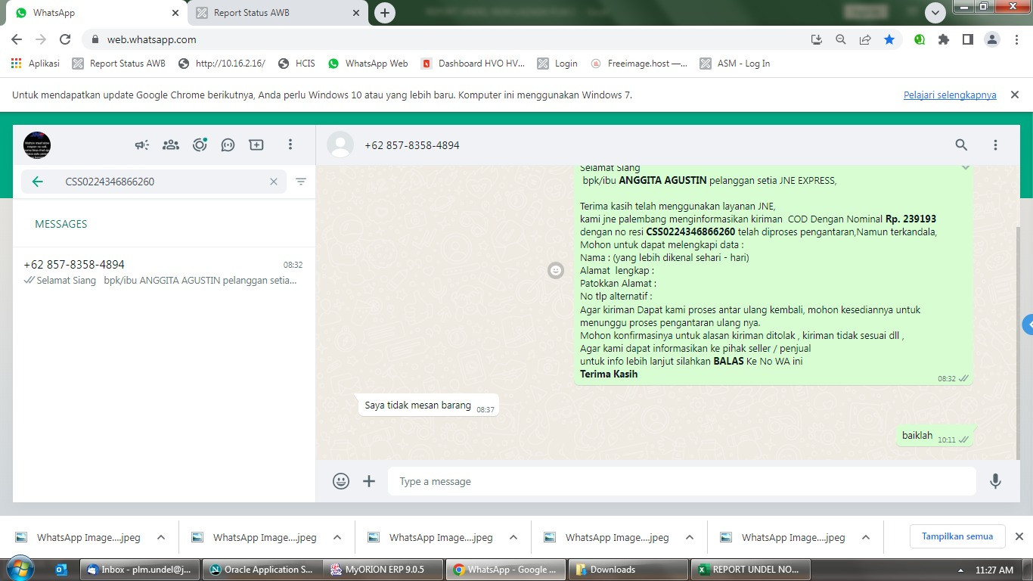Image resolution: width=1033 pixels, height=581 pixels.
Task: Open the Communities icon
Action: point(171,144)
